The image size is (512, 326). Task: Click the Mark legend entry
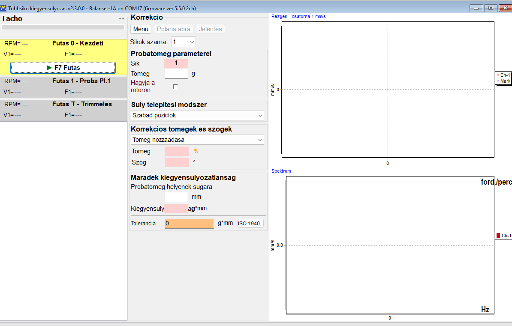[x=503, y=81]
